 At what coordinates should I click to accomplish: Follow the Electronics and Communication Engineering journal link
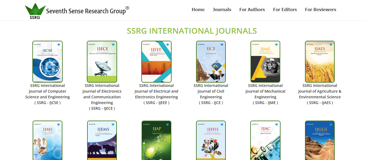pos(102,97)
